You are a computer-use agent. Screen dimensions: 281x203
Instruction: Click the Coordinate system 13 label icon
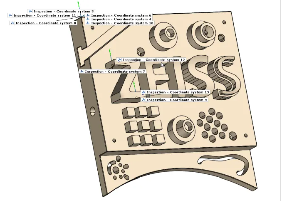(143, 92)
